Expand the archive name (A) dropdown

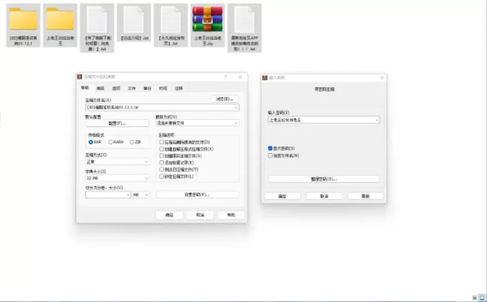[236, 107]
